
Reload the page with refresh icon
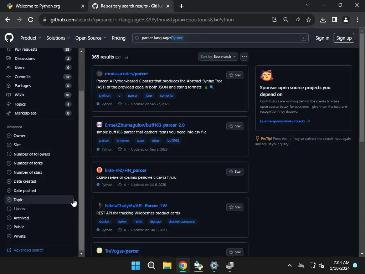click(x=31, y=20)
